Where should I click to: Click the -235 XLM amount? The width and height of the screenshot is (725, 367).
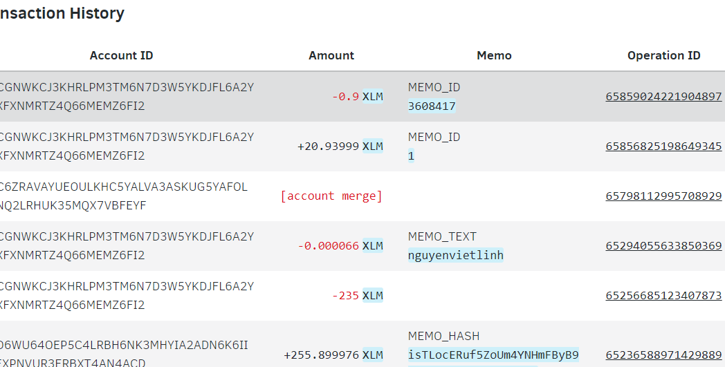pos(357,296)
